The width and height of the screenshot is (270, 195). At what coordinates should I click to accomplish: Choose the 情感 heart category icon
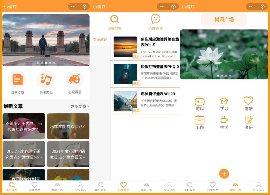tap(248, 101)
